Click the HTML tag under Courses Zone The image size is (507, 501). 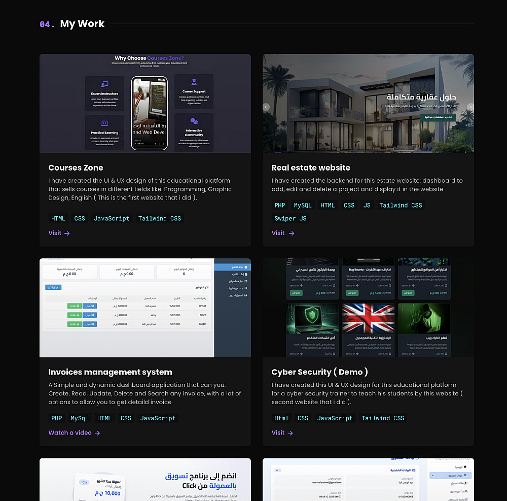click(58, 218)
